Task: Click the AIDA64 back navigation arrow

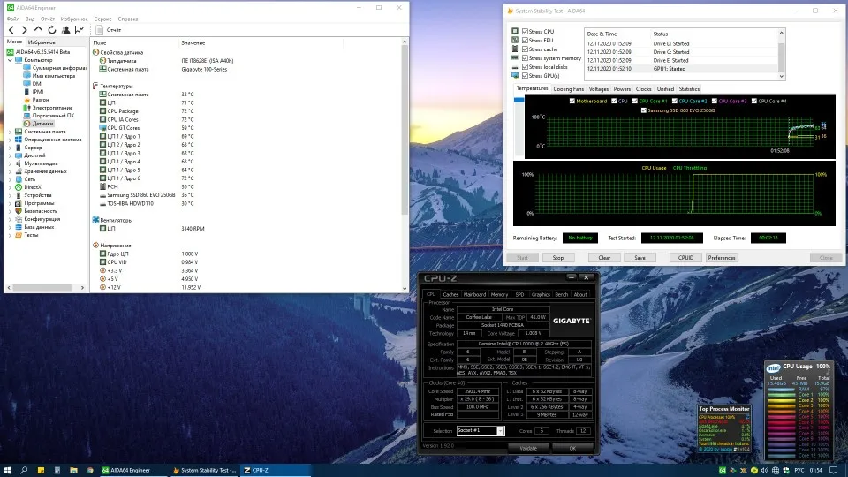Action: [11, 30]
